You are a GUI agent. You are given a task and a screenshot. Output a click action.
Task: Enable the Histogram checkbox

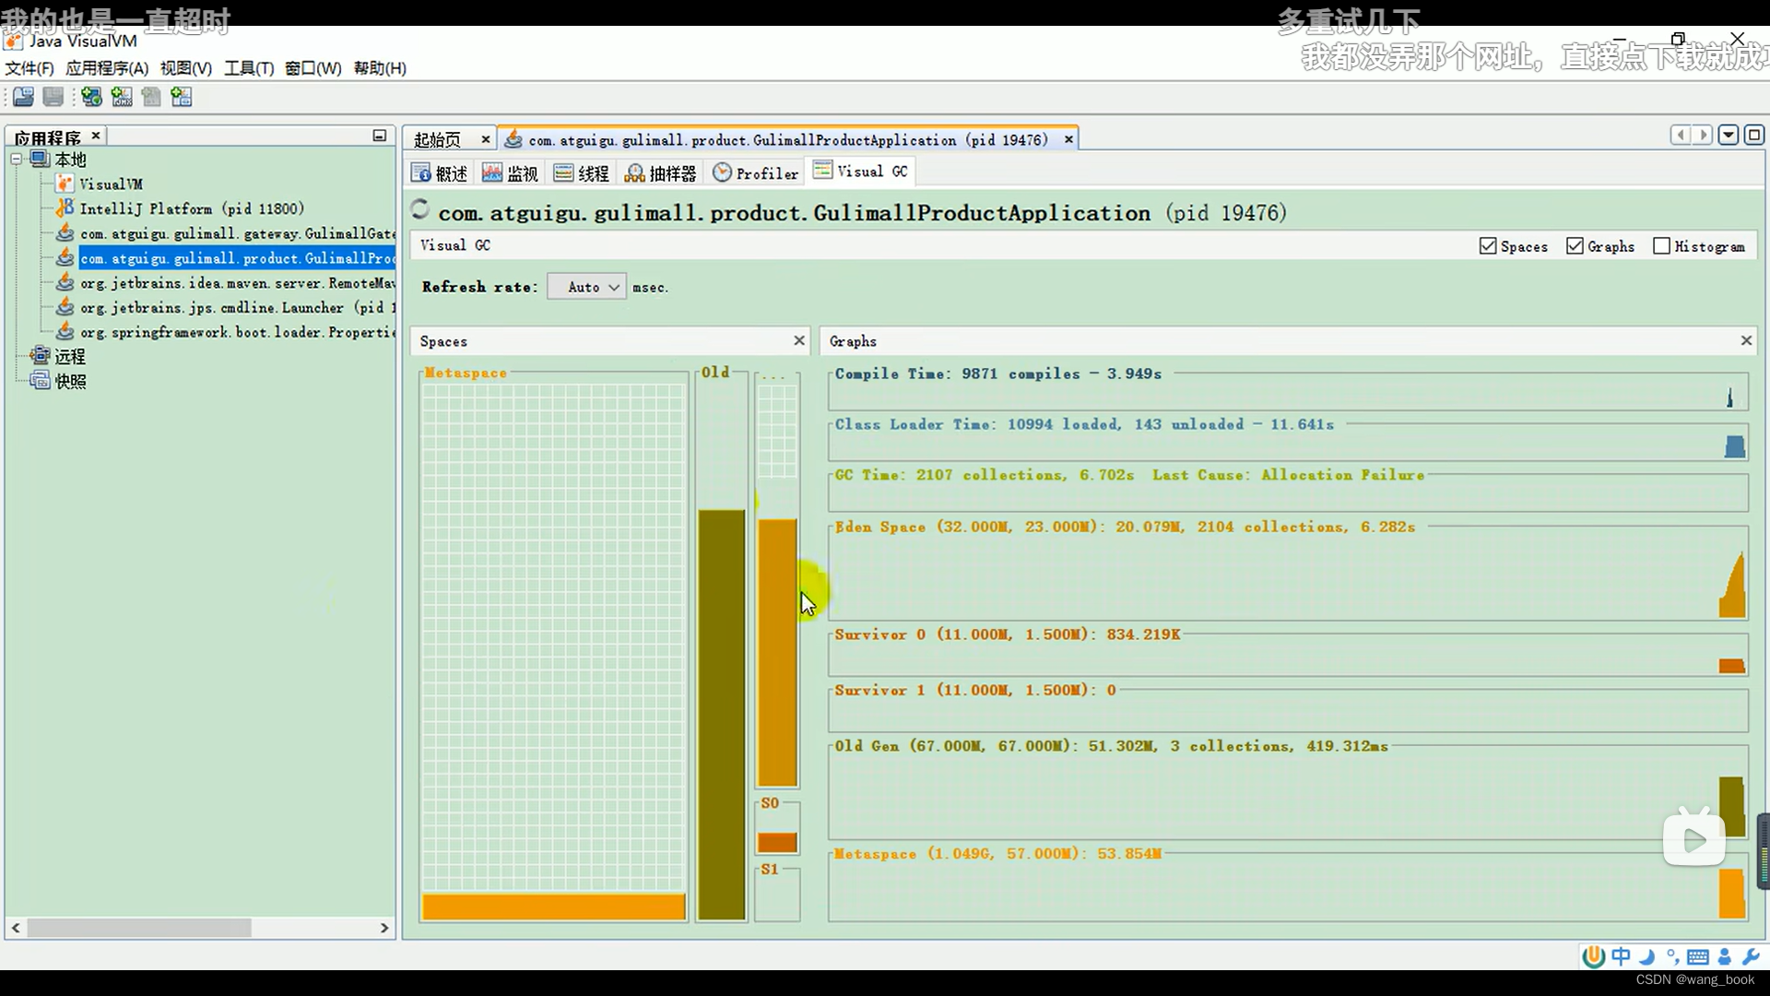[x=1661, y=246]
